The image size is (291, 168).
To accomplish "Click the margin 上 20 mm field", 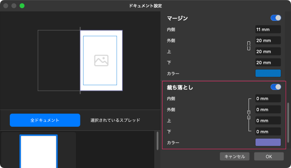I will coord(268,52).
